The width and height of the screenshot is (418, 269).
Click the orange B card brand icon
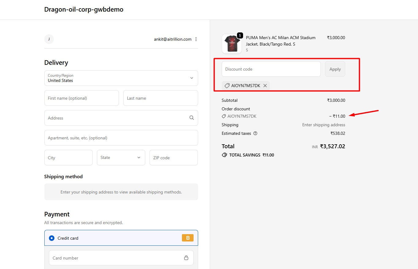[188, 238]
